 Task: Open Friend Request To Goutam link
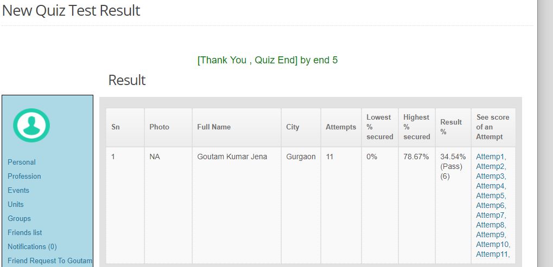50,261
